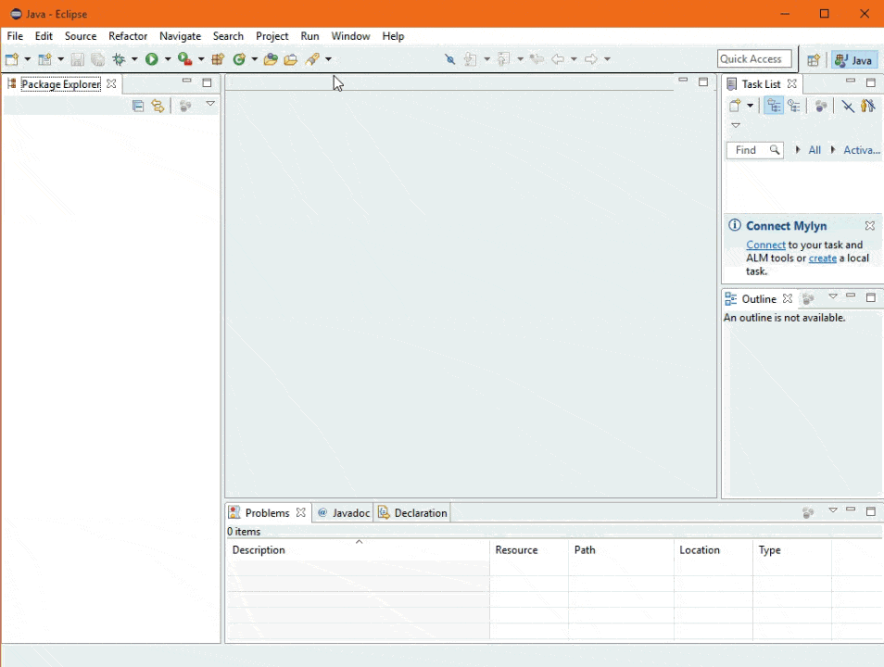884x667 pixels.
Task: Select the Package Explorer tab
Action: pyautogui.click(x=61, y=84)
